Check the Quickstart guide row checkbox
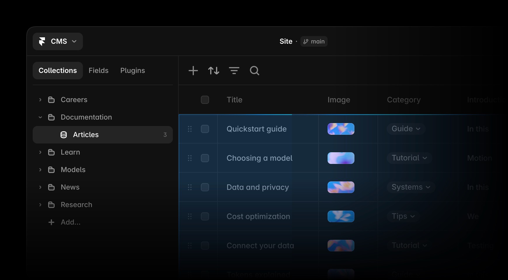The height and width of the screenshot is (280, 508). (x=205, y=129)
